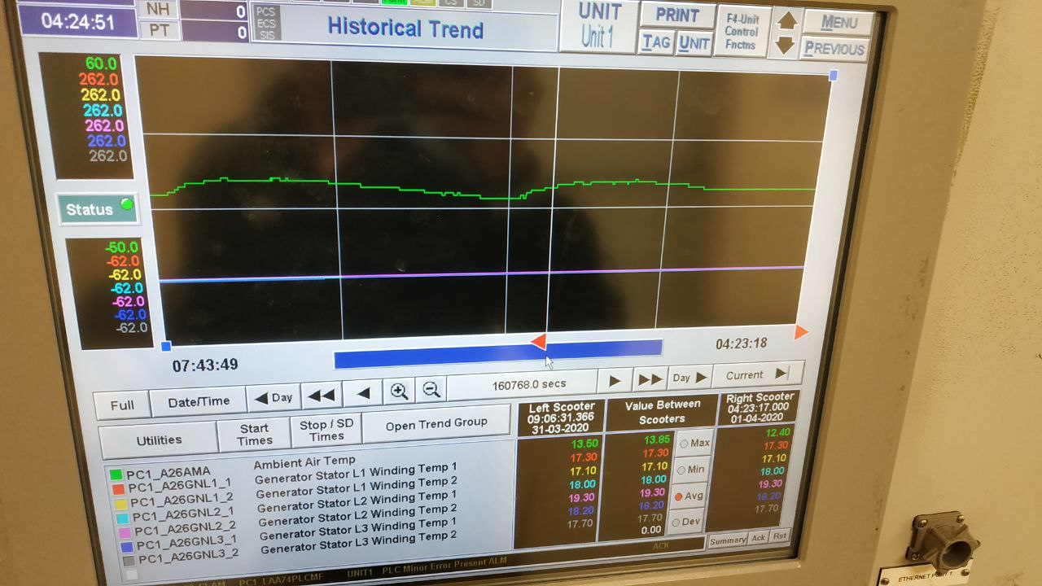Open F4-Unit Control Fnctns

tap(742, 31)
